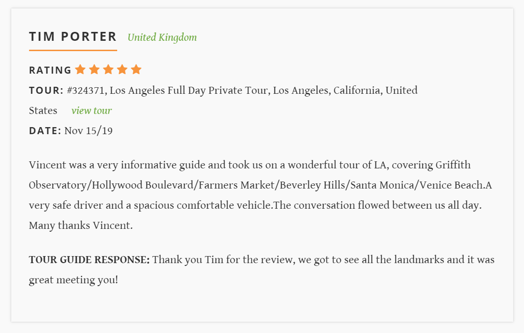524x333 pixels.
Task: Click the fifth rating star
Action: pos(136,69)
